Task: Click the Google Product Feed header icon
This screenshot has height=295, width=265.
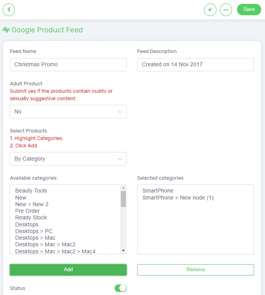Action: click(x=6, y=30)
